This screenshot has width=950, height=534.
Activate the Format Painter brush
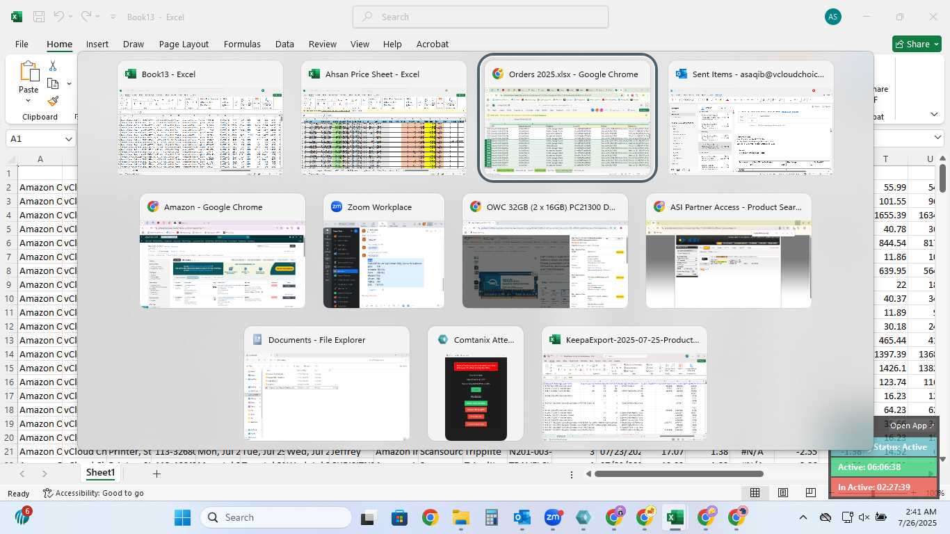pos(53,101)
